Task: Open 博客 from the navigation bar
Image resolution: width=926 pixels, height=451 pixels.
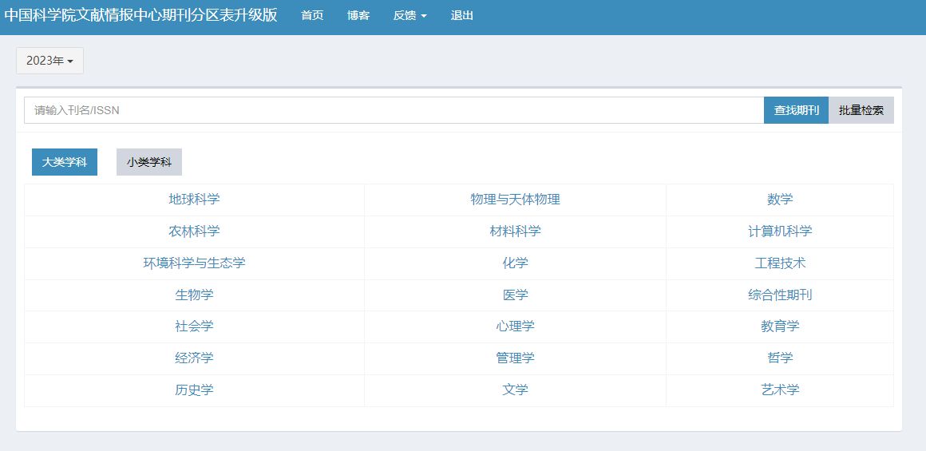Action: pos(358,15)
